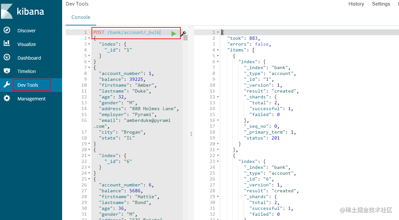Click "balance": 5686 line
This screenshot has height=220, width=399.
(121, 191)
